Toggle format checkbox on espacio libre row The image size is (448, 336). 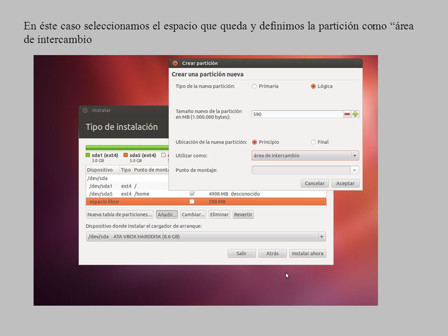192,202
